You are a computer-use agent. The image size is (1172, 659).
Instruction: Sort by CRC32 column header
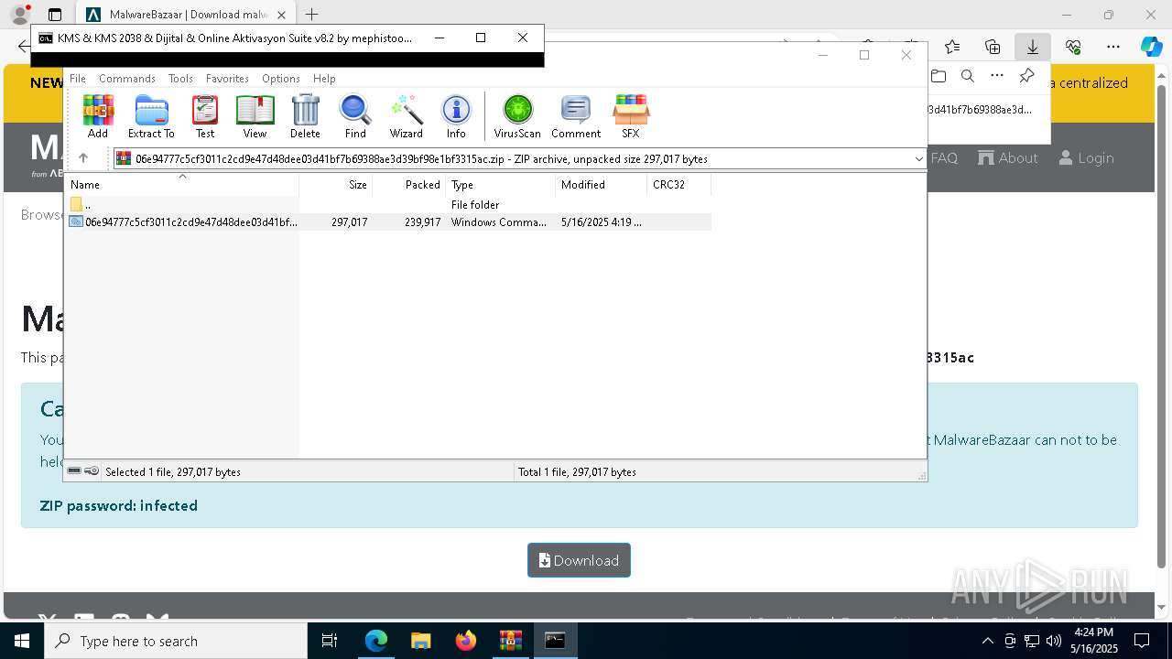point(678,185)
